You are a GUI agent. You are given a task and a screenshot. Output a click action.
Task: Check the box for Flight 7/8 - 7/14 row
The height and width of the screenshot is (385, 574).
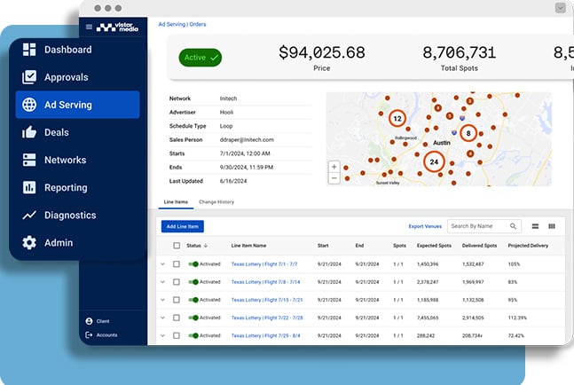coord(177,281)
